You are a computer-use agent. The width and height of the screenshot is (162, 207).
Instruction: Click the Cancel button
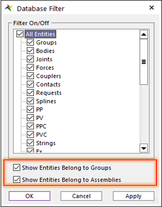tap(81, 196)
